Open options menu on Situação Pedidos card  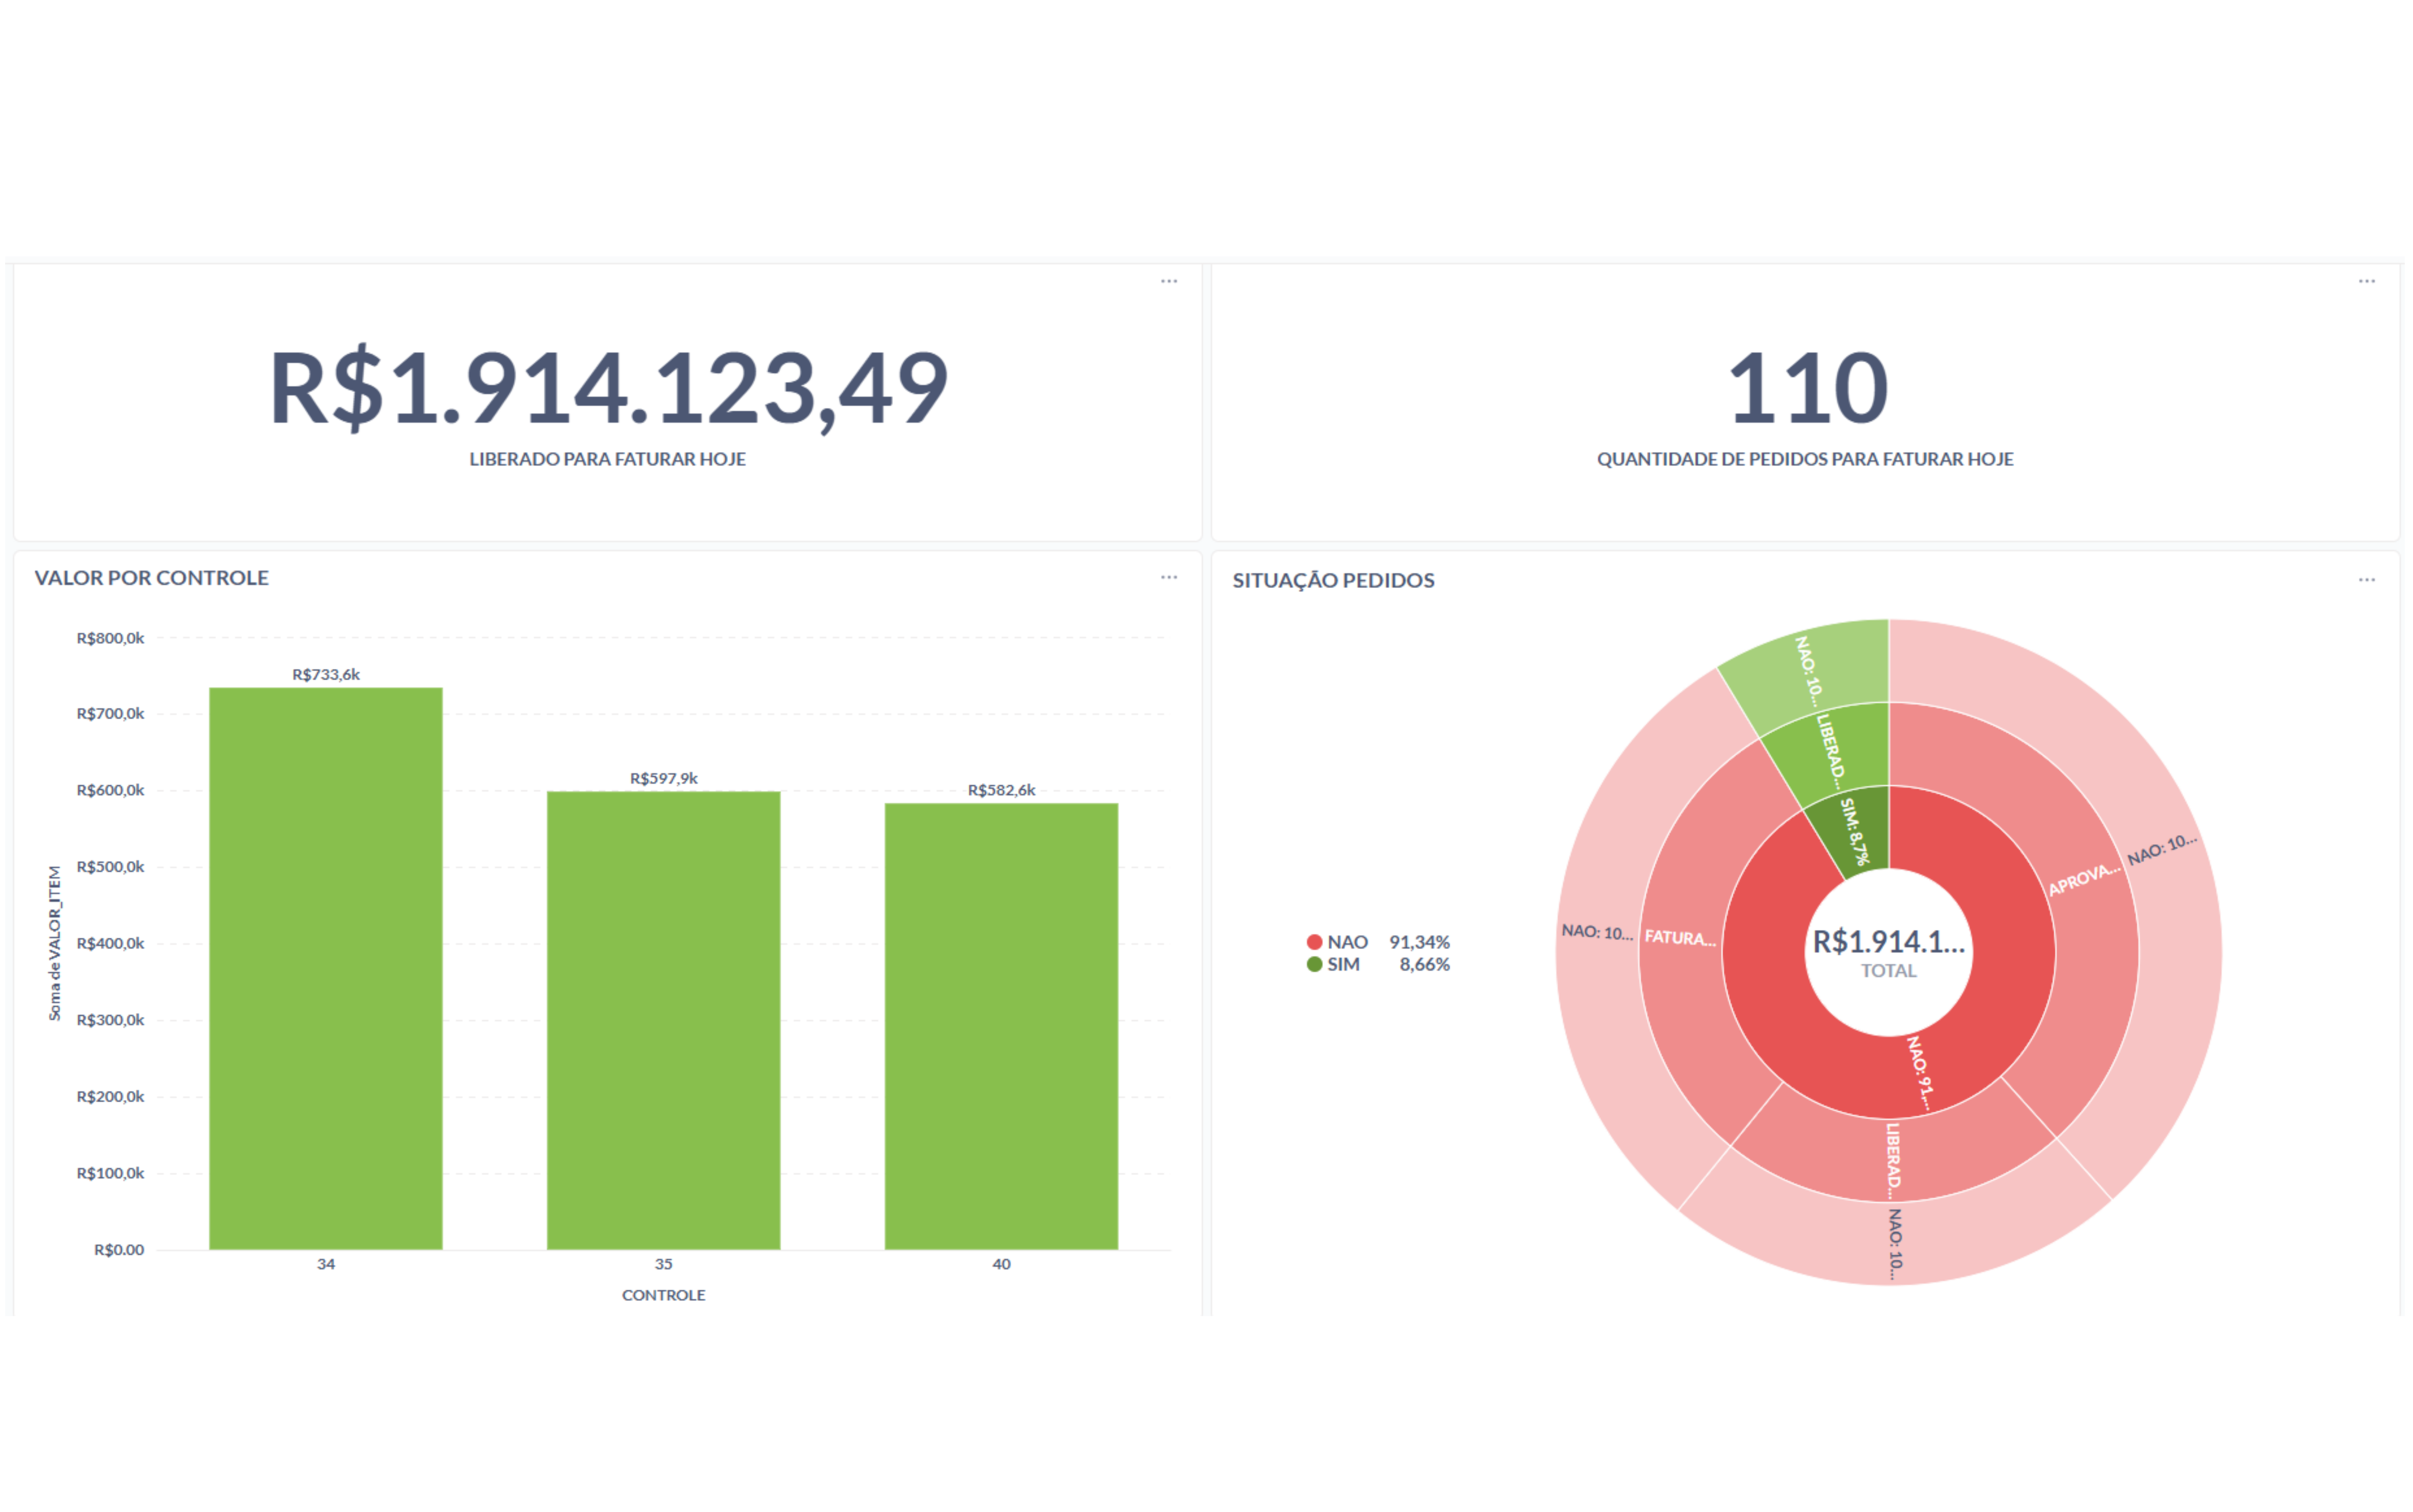click(2366, 580)
